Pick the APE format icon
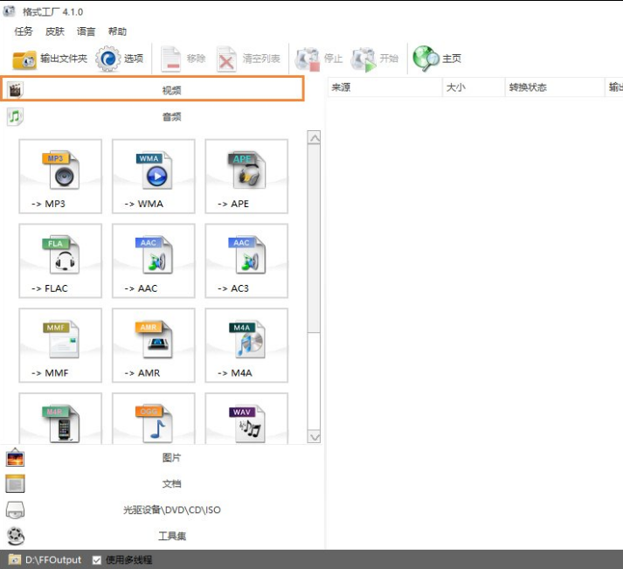Viewport: 623px width, 569px height. [x=246, y=176]
